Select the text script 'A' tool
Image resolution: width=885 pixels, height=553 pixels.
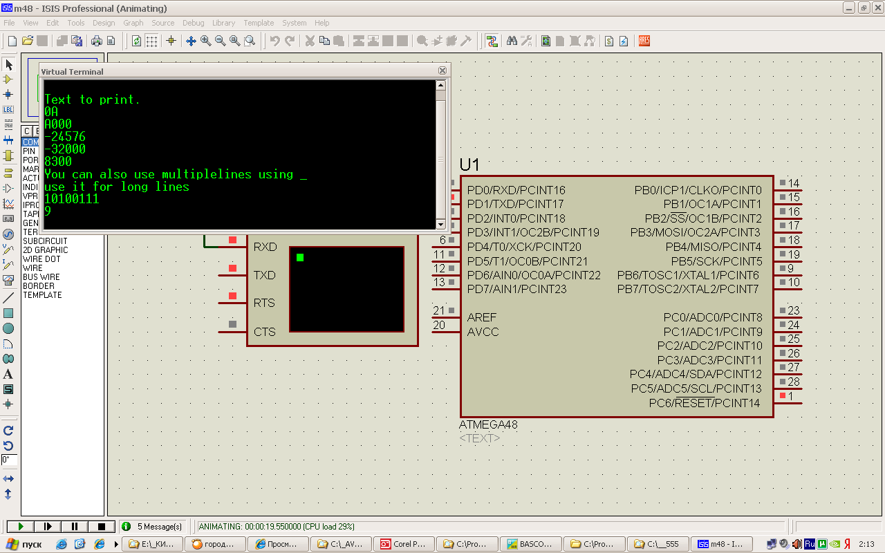pyautogui.click(x=8, y=374)
